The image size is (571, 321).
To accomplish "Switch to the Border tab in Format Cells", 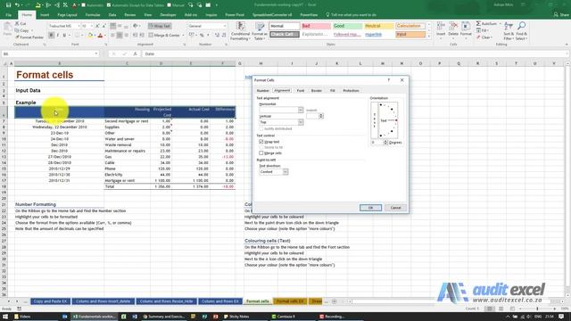I will coord(317,91).
